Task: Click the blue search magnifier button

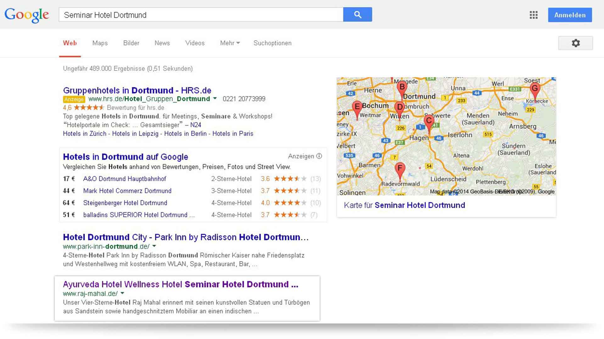Action: pyautogui.click(x=357, y=14)
